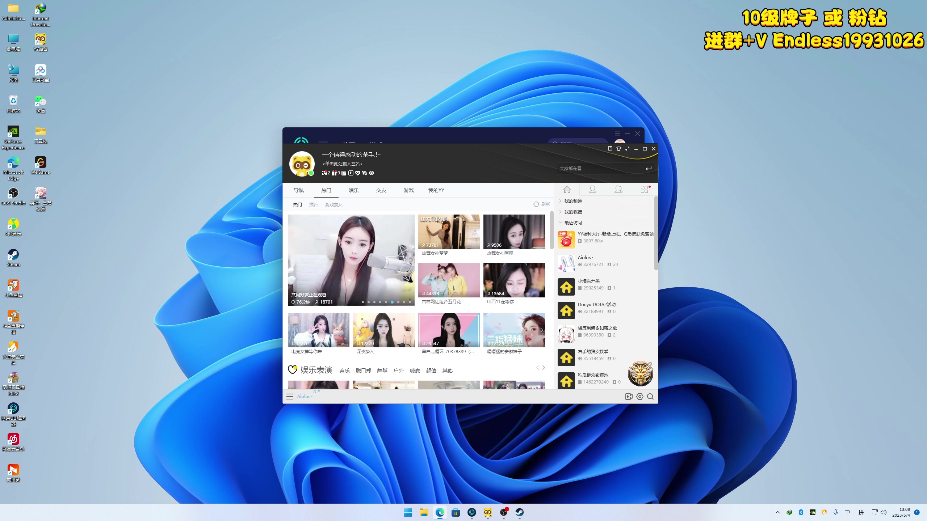Open the Steam icon in the taskbar
Viewport: 927px width, 521px height.
pos(520,512)
